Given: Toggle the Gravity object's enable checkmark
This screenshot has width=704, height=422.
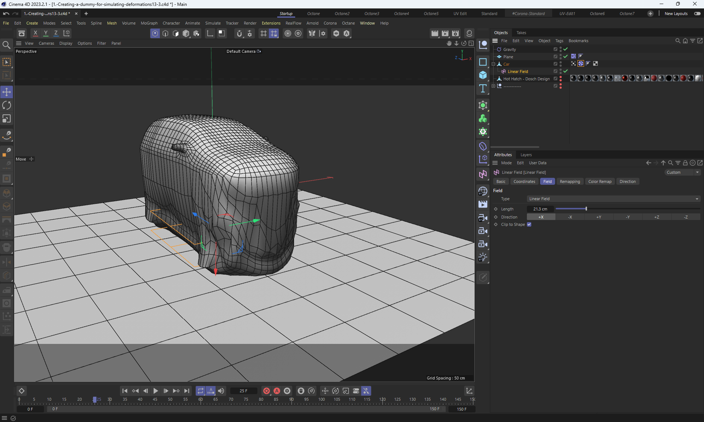Looking at the screenshot, I should [565, 49].
